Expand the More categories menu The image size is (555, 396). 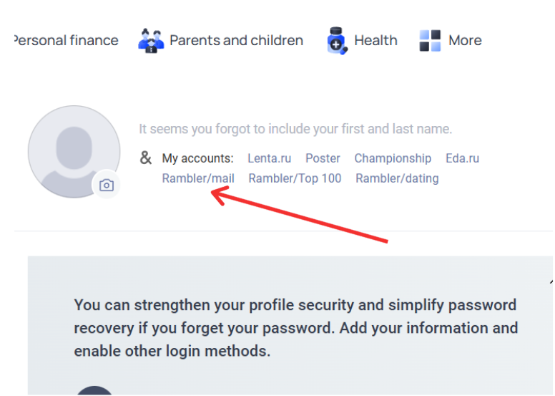point(465,40)
